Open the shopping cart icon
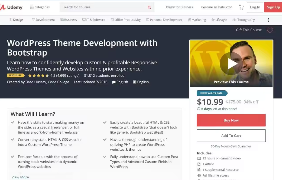 241,7
